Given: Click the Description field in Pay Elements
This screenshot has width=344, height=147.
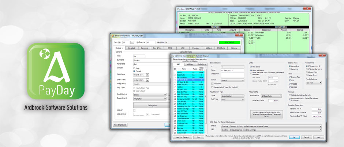Looking at the screenshot, I should 232,75.
